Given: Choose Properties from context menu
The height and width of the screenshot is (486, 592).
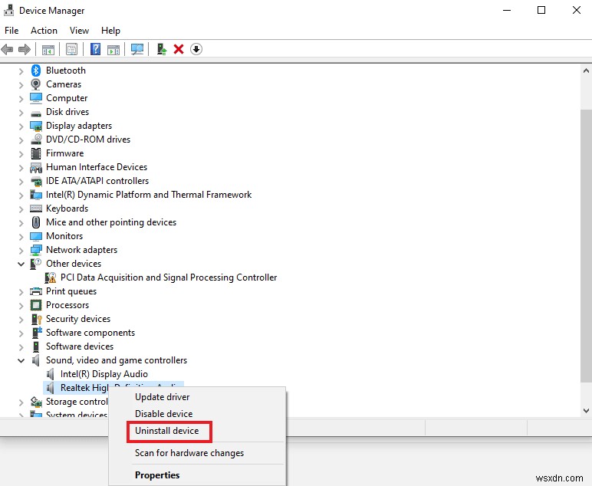Looking at the screenshot, I should pyautogui.click(x=157, y=475).
